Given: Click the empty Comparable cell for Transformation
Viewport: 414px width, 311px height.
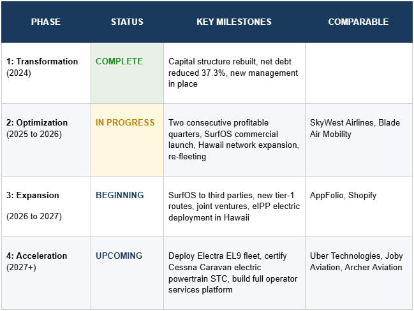Looking at the screenshot, I should (358, 73).
